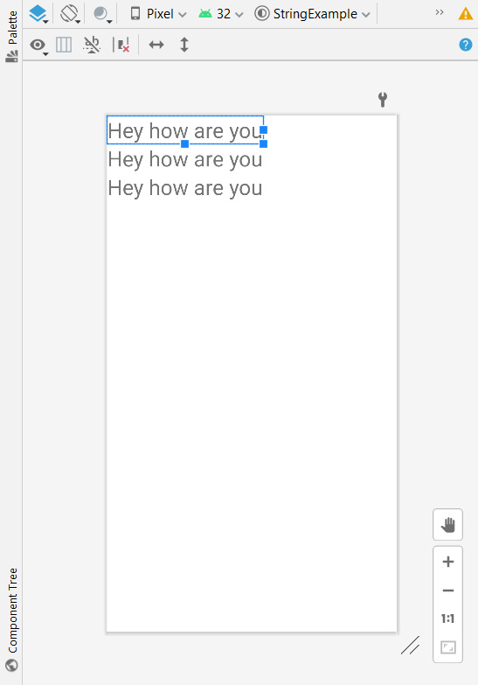
Task: Open the Palette side tab
Action: tap(11, 36)
